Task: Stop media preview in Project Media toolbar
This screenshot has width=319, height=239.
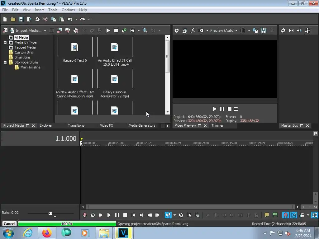Action: point(116,30)
